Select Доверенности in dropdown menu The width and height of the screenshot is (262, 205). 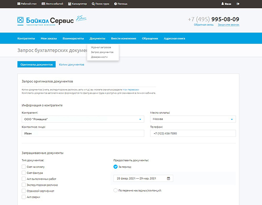[99, 57]
